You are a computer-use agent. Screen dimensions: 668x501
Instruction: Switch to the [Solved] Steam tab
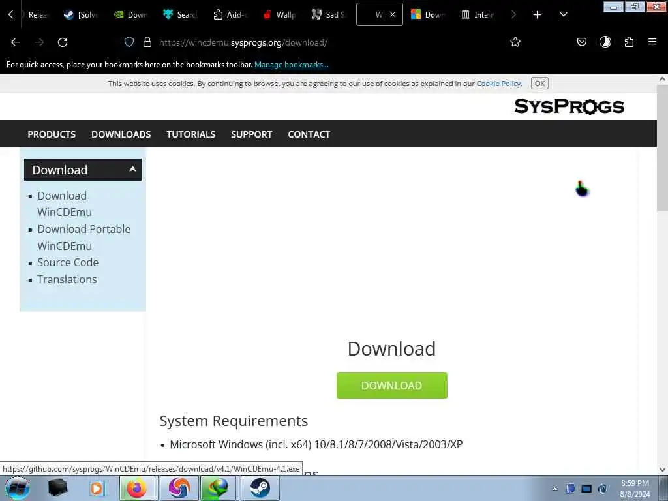tap(81, 14)
